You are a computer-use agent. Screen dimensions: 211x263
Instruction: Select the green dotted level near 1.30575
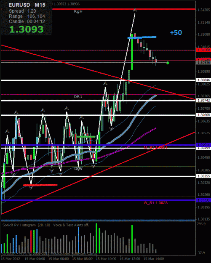point(86,137)
